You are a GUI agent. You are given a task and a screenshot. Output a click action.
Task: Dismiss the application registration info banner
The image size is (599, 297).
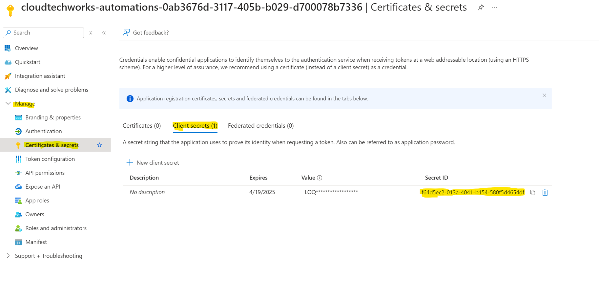(x=544, y=95)
